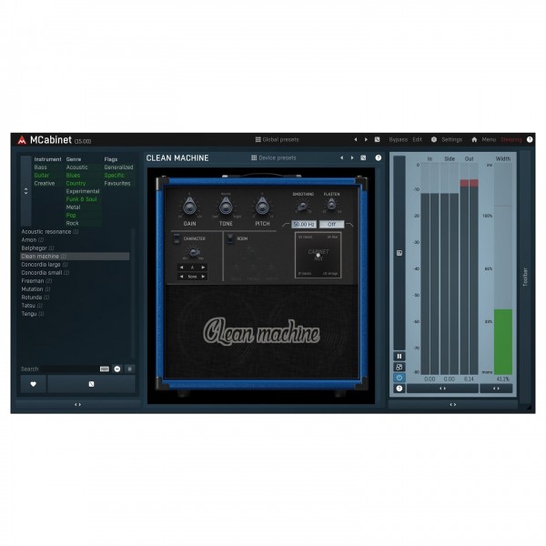
Task: Open preset list menu icon
Action: pyautogui.click(x=130, y=369)
